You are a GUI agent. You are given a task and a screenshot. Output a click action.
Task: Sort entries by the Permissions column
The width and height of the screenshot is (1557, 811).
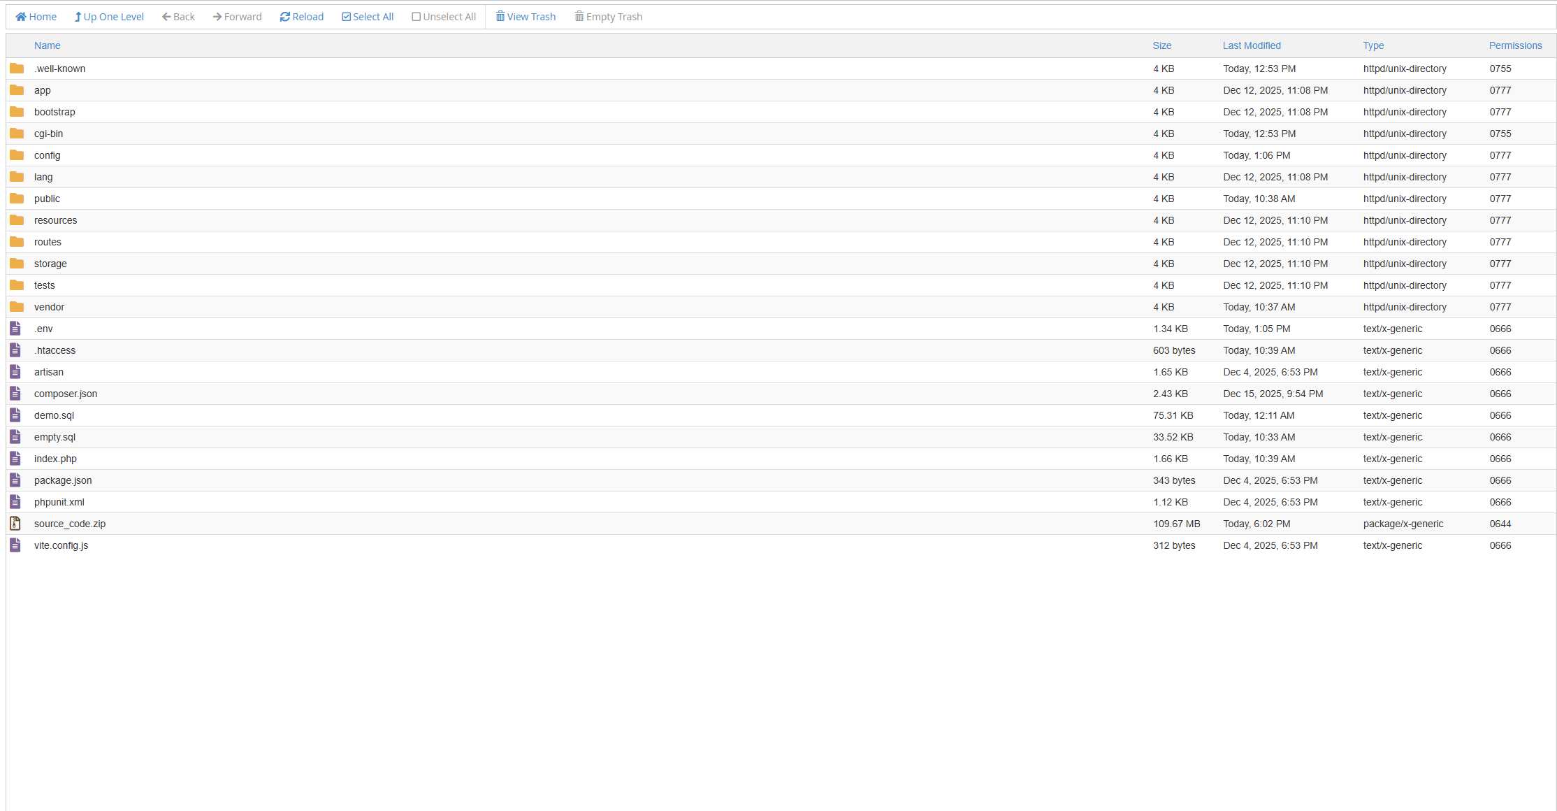pyautogui.click(x=1515, y=45)
